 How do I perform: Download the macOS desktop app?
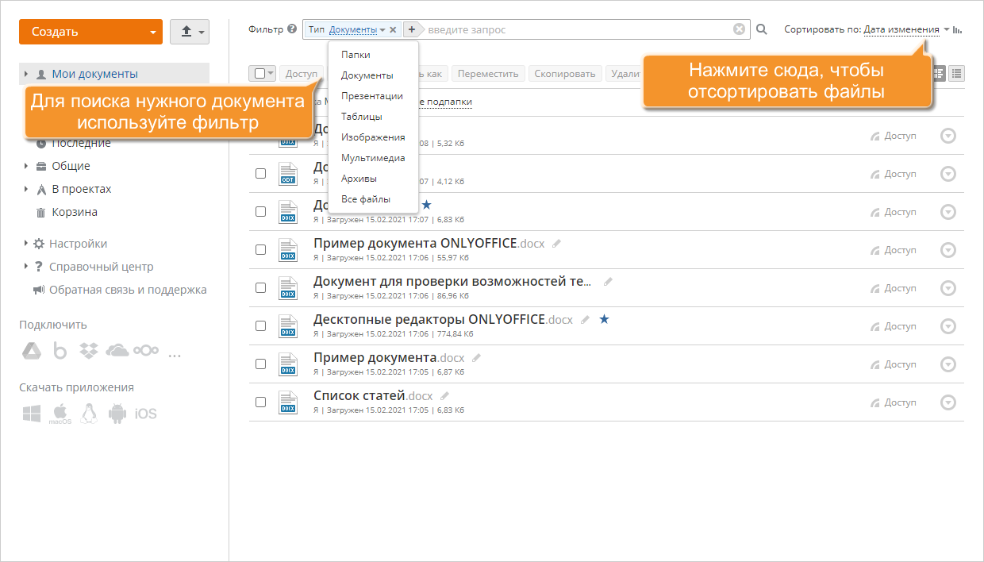pyautogui.click(x=60, y=414)
